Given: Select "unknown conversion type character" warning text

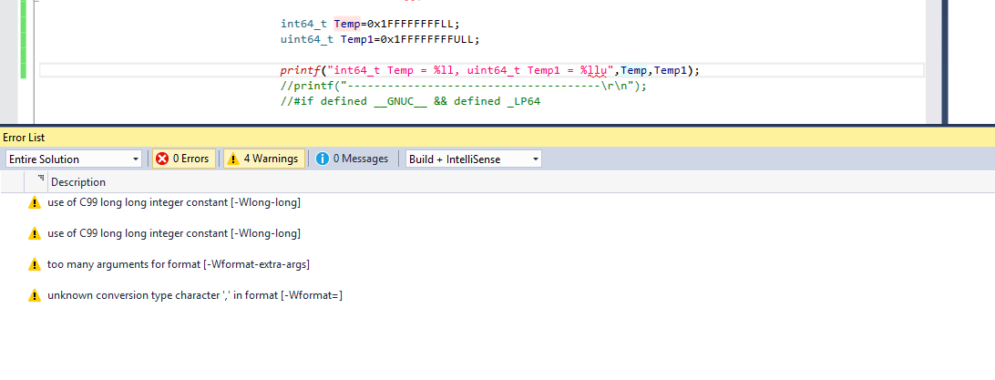Looking at the screenshot, I should click(x=194, y=295).
